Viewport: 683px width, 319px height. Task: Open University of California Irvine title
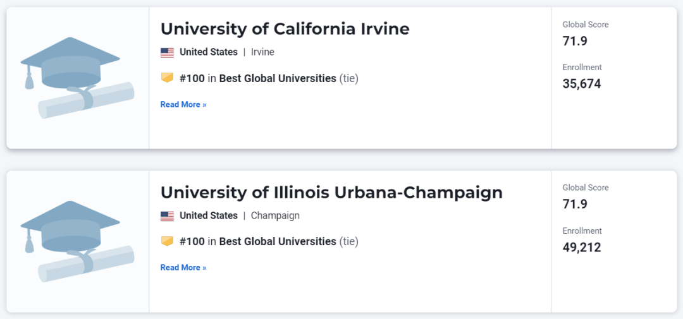(285, 29)
